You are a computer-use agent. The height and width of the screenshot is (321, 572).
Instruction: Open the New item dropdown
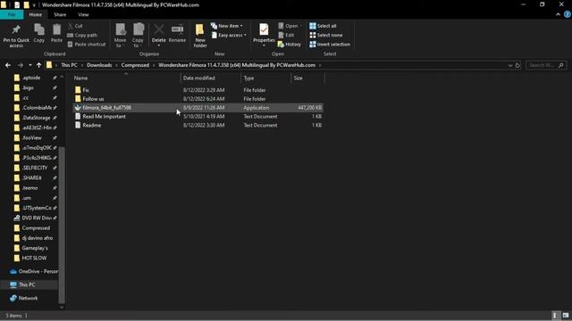pos(226,26)
